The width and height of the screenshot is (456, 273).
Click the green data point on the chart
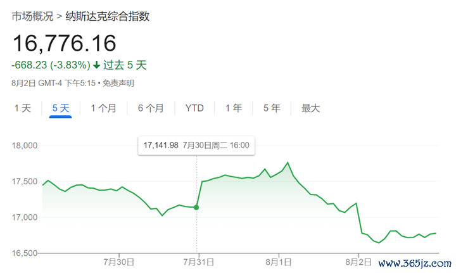[x=196, y=207]
